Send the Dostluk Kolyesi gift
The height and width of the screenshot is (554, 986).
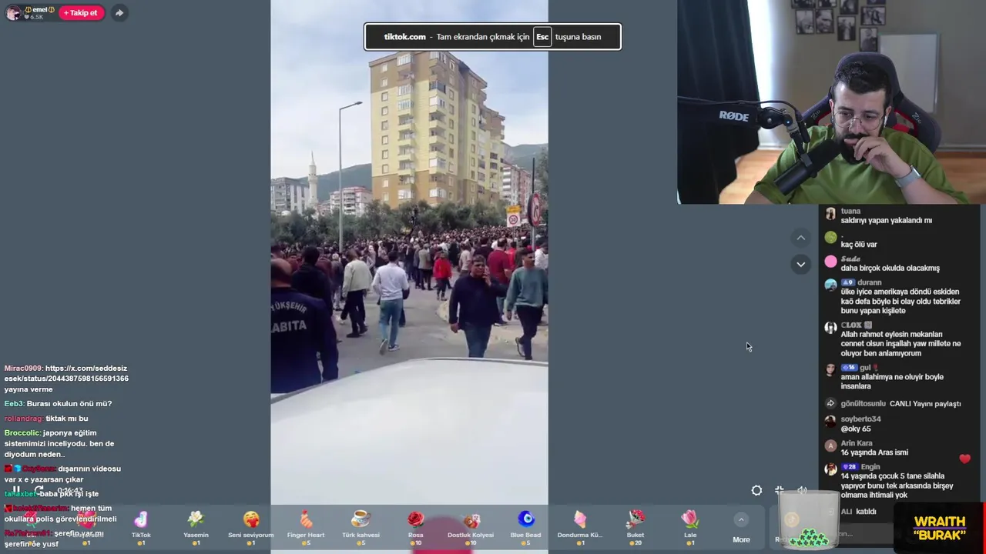[x=471, y=527]
